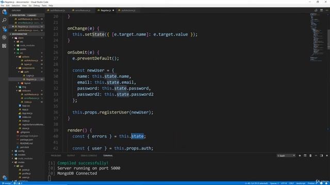Open types.js in the actions folder
The height and width of the screenshot is (185, 330).
pyautogui.click(x=28, y=64)
